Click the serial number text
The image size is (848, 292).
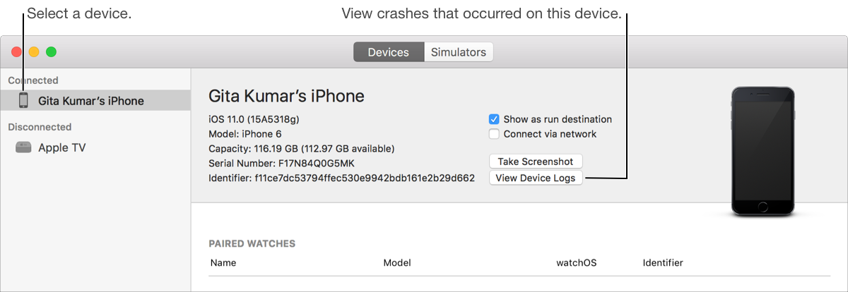[315, 164]
